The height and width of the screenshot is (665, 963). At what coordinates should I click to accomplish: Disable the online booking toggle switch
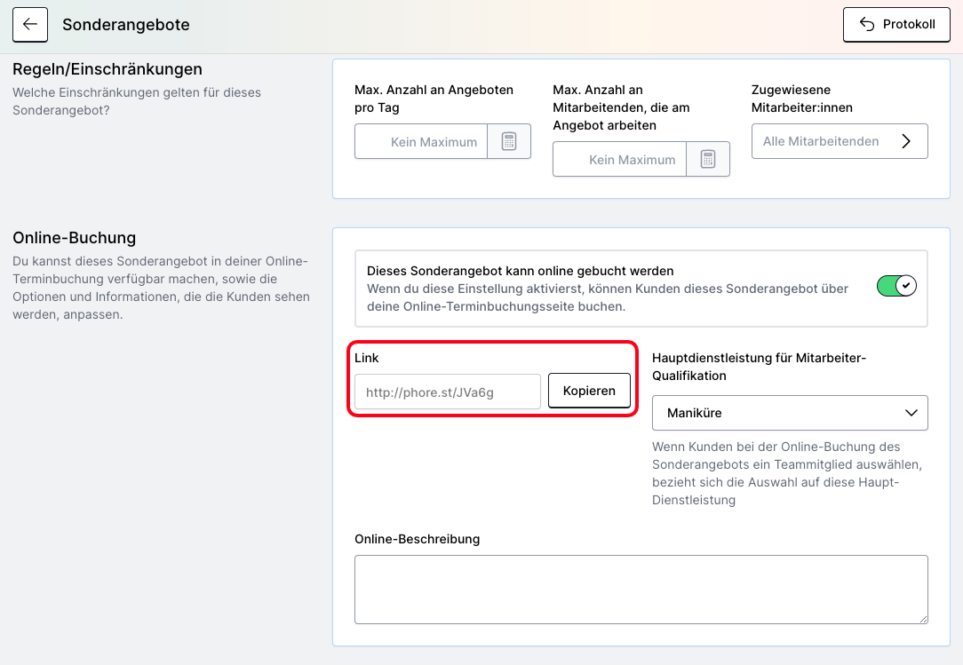pos(895,286)
